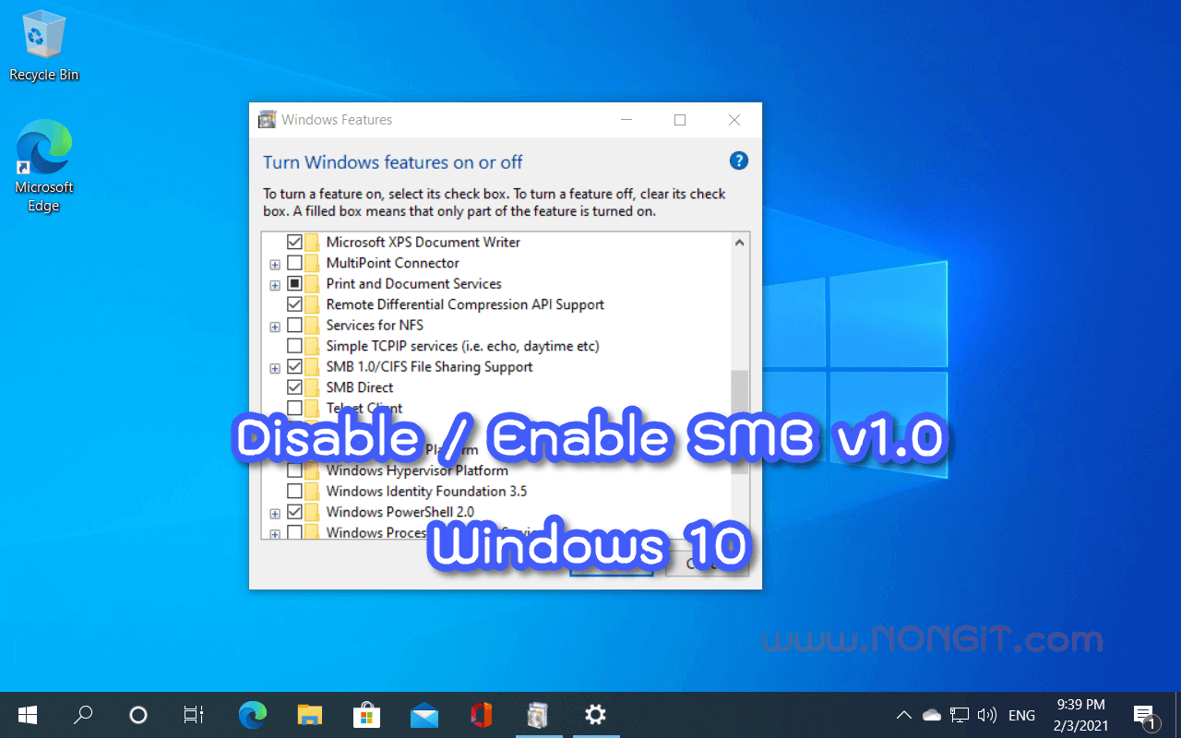Expand Print and Document Services node
This screenshot has height=738, width=1181.
(275, 285)
